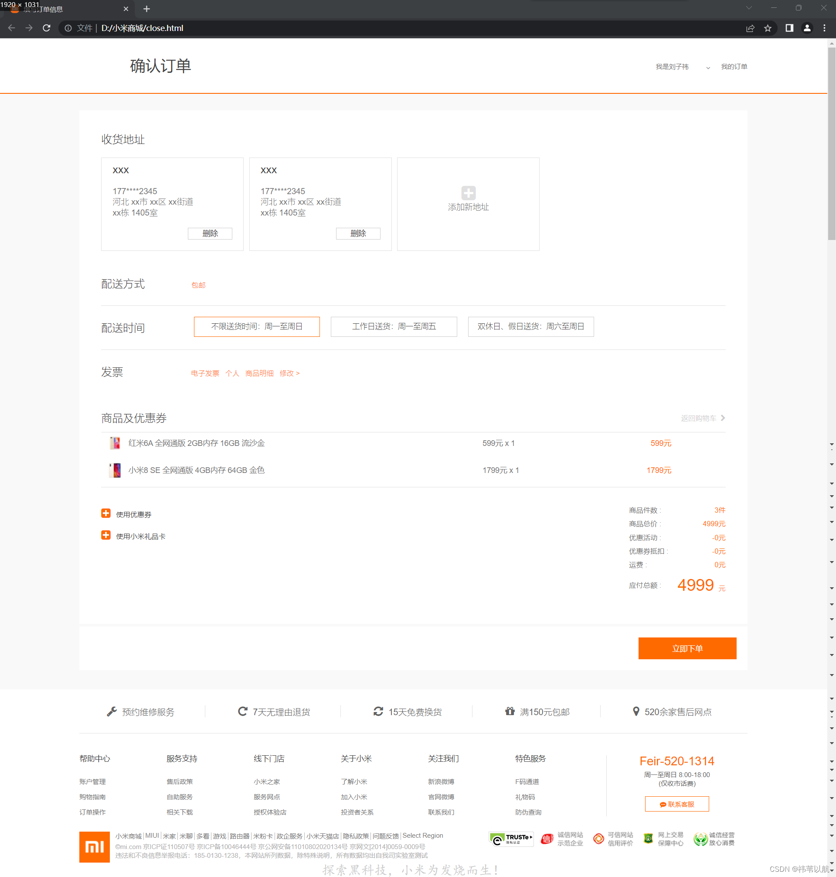Click the 15天免费换货 exchange icon
Viewport: 836px width, 877px height.
pos(378,712)
